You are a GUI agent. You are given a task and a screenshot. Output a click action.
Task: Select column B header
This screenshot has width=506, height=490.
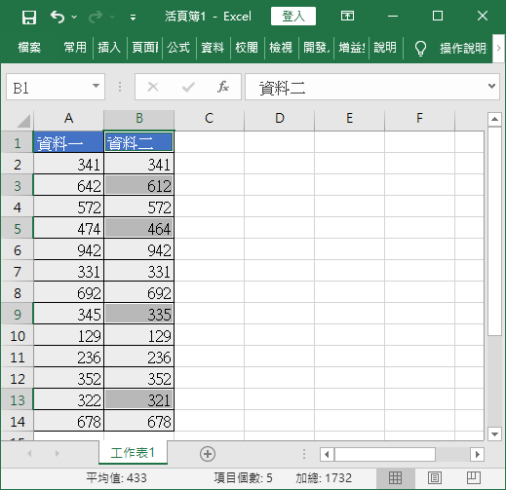pos(138,119)
